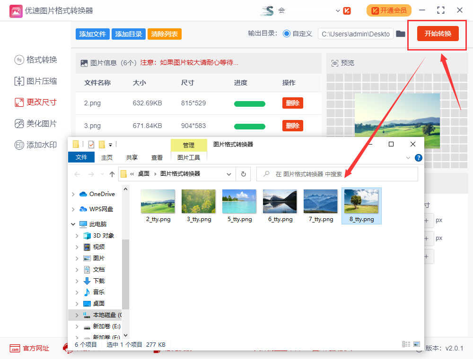Switch to the 查看 ribbon tab

(157, 157)
